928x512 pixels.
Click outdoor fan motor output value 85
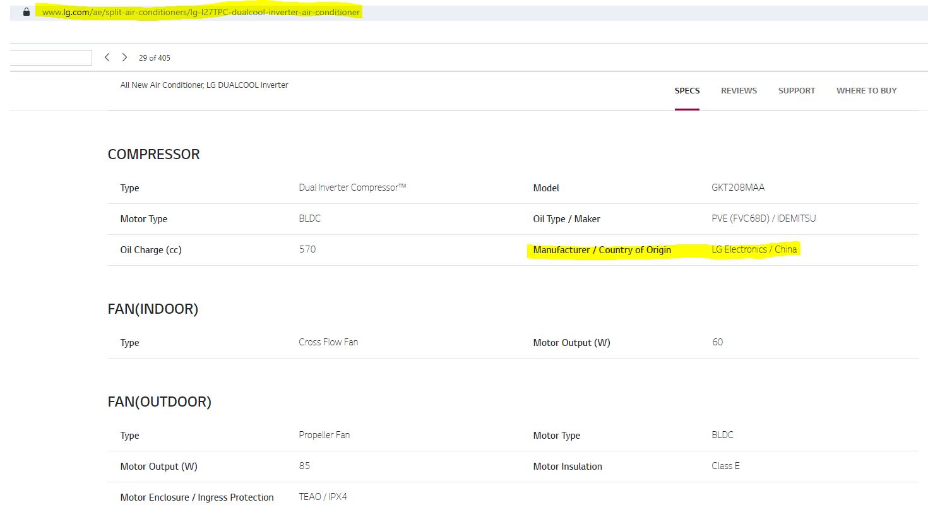coord(304,466)
